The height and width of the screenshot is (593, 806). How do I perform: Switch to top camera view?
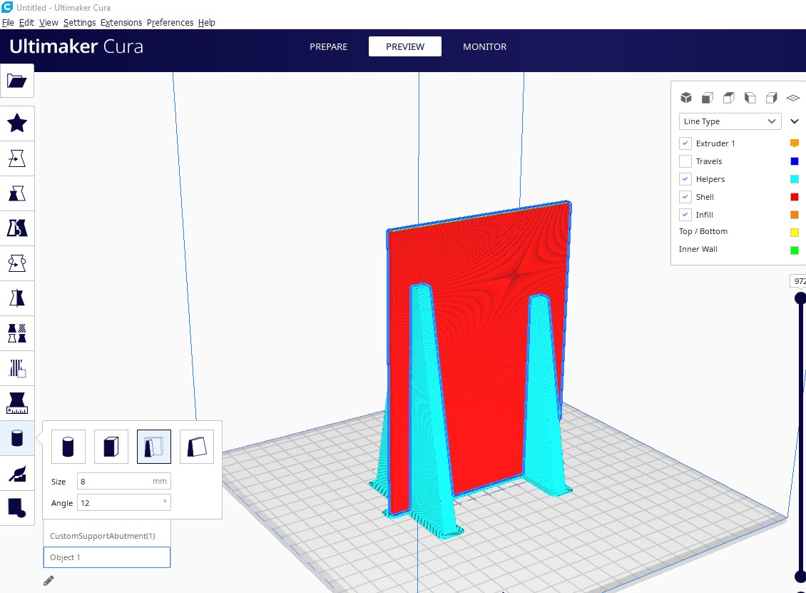pos(728,98)
